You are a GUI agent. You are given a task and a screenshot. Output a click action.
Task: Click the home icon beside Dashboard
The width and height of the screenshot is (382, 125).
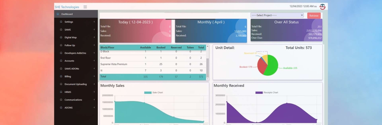tap(58, 14)
